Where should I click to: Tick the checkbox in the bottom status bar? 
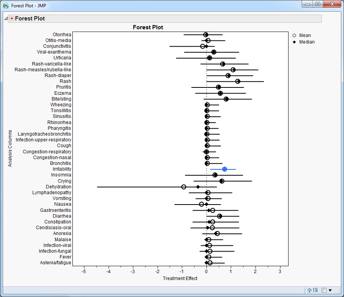(324, 290)
